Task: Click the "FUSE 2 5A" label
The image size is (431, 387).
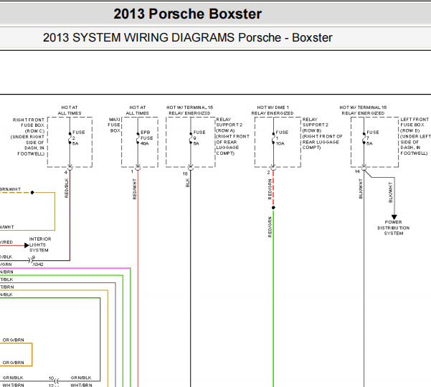Action: (x=79, y=138)
